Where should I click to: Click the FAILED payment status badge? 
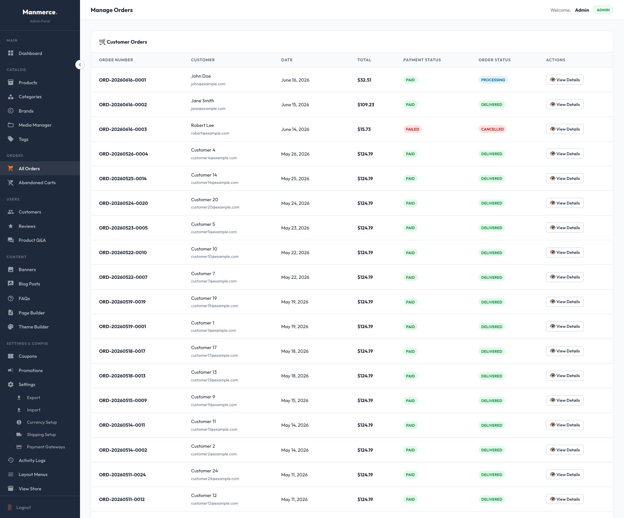(x=412, y=129)
